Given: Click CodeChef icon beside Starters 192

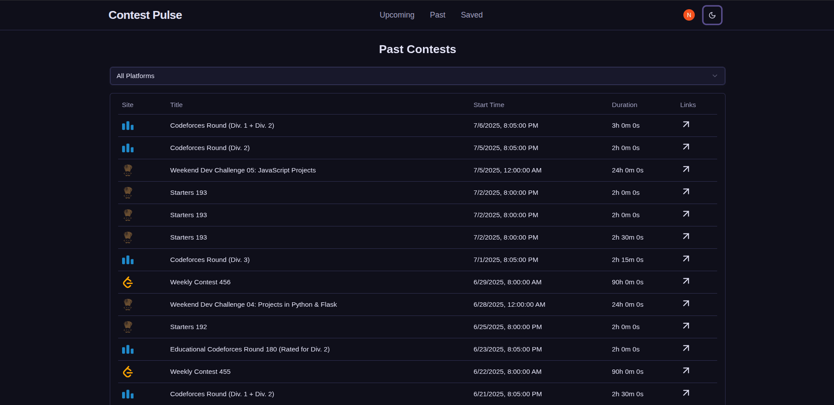Looking at the screenshot, I should [128, 327].
